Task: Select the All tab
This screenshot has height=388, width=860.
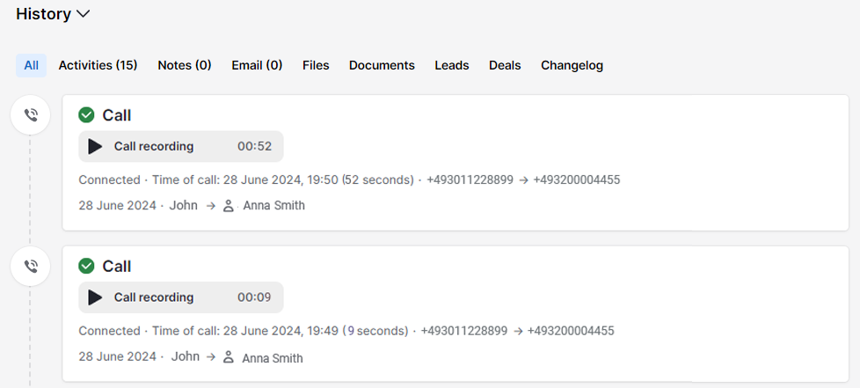Action: [31, 65]
